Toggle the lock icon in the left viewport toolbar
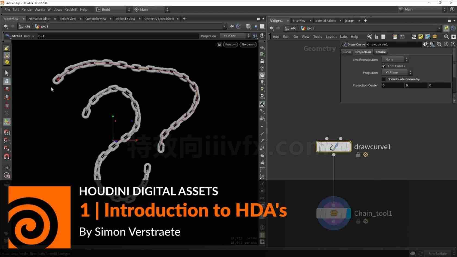The height and width of the screenshot is (257, 457). pyautogui.click(x=7, y=81)
